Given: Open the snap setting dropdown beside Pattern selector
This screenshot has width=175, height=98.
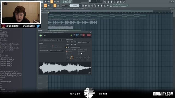Looking at the screenshot, I should coord(65,5).
